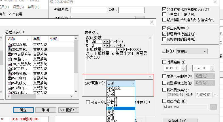Select 年线 from period list
Viewport: 223px width, 122px height.
(x=121, y=118)
